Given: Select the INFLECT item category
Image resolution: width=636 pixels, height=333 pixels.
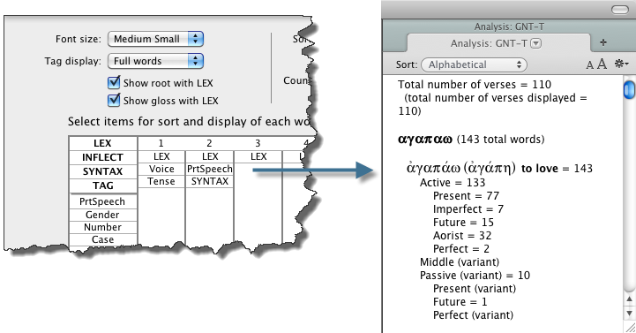Looking at the screenshot, I should 102,157.
